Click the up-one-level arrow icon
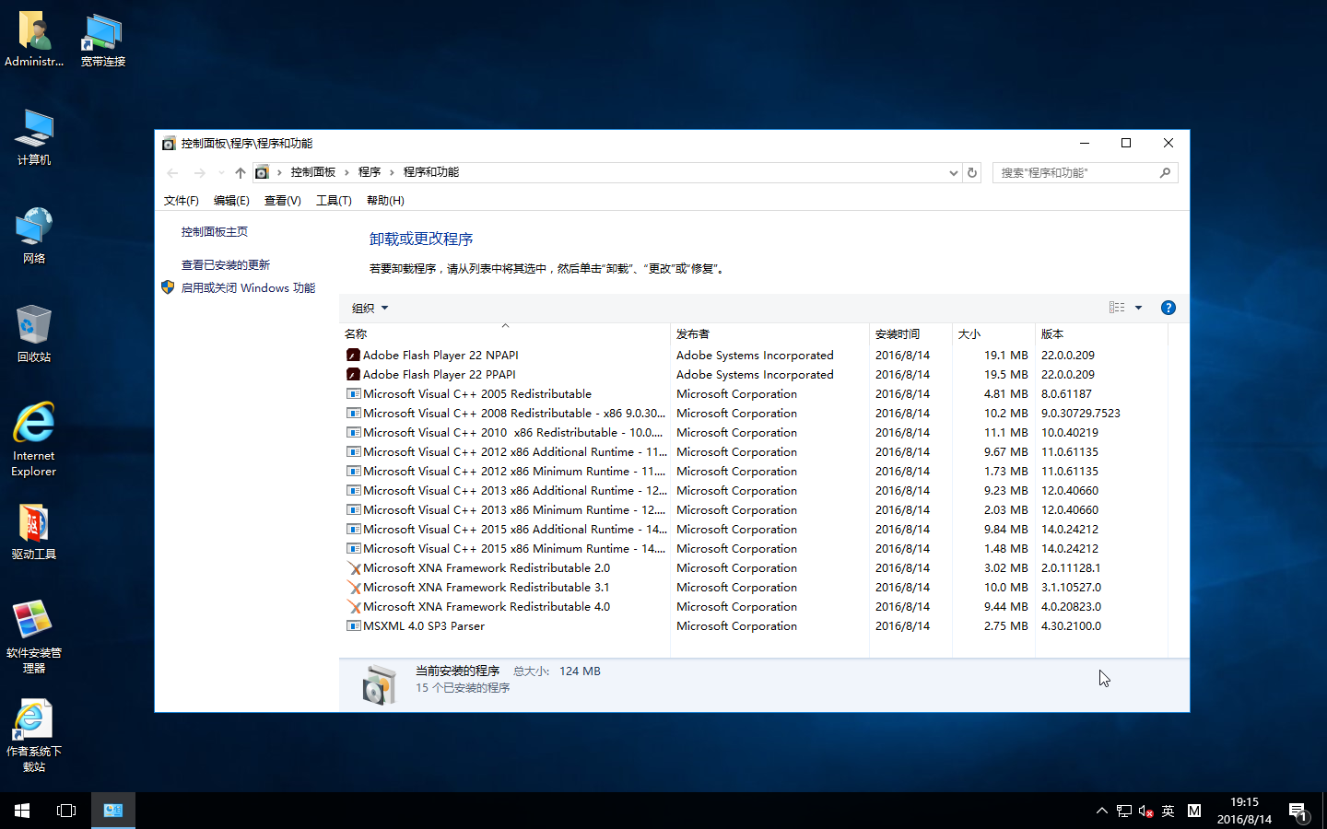 point(240,172)
